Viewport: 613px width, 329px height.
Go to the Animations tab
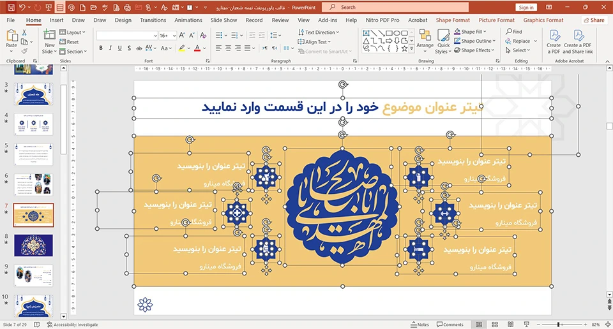pyautogui.click(x=188, y=20)
